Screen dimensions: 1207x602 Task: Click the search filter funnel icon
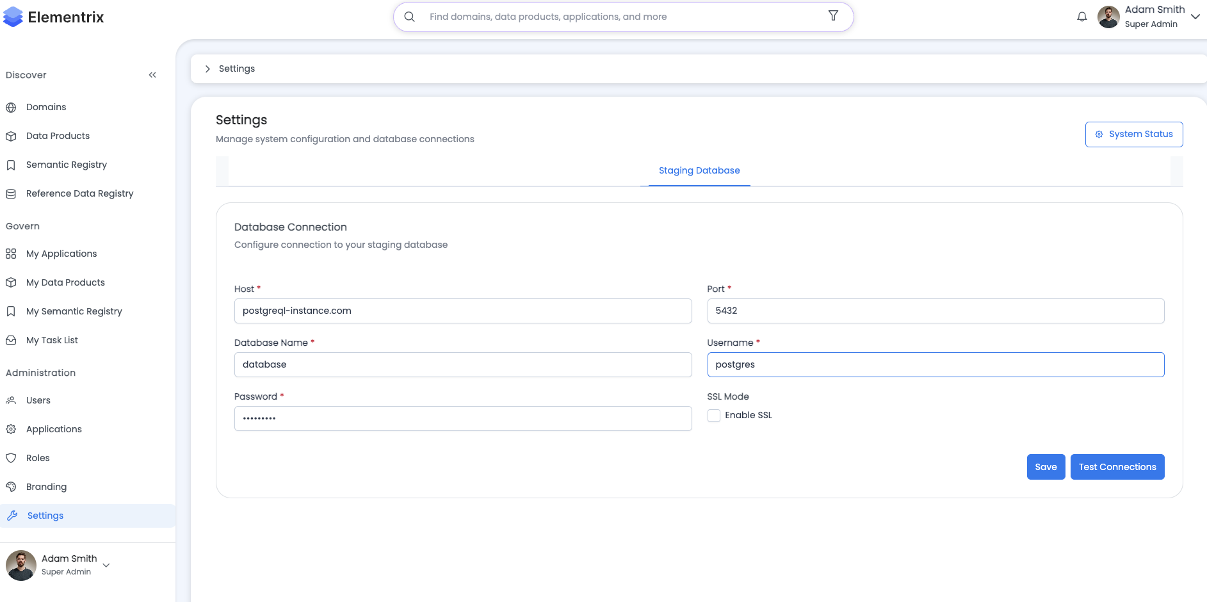pyautogui.click(x=833, y=16)
